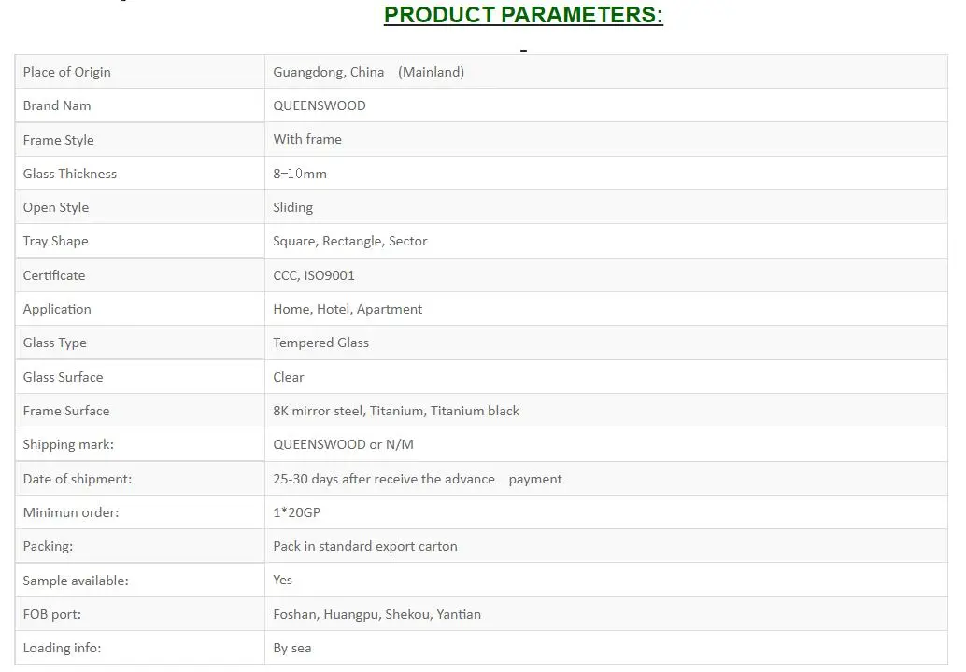Select the Sample available Yes value
Screen dimensions: 966x672
pyautogui.click(x=282, y=580)
